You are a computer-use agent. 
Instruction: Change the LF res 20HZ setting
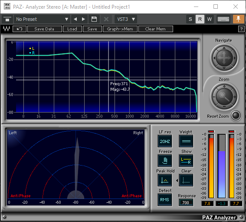165,141
